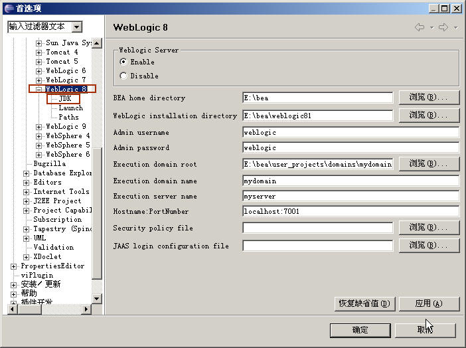The image size is (466, 348).
Task: Expand Project Capabilities node
Action: point(26,211)
